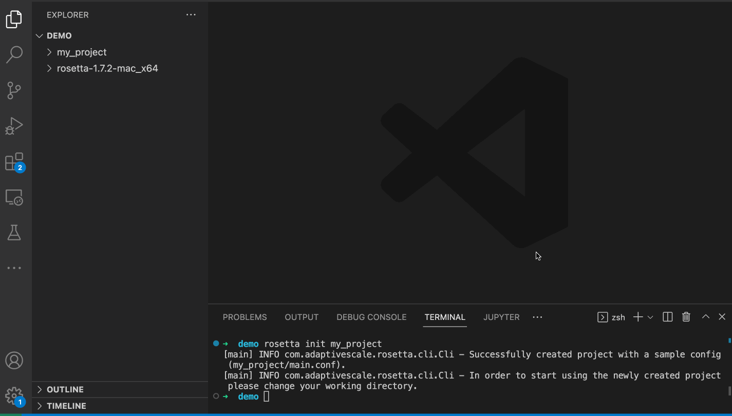Screen dimensions: 732x416
Task: Open the Search view
Action: tap(14, 54)
